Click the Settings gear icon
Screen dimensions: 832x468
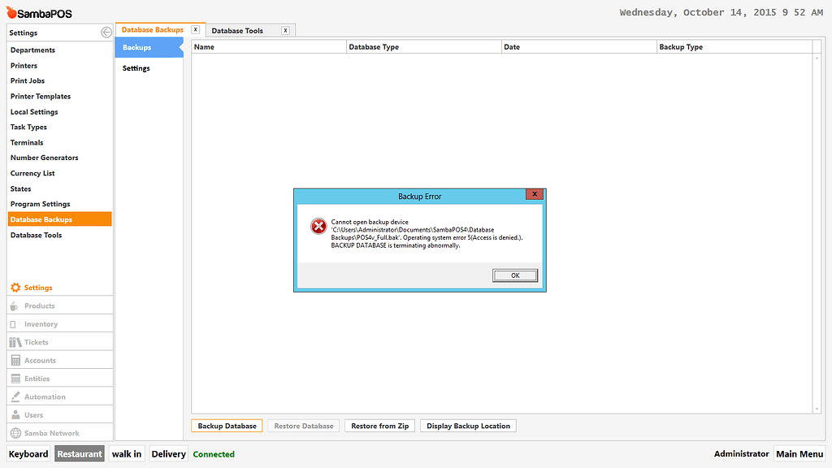[15, 288]
